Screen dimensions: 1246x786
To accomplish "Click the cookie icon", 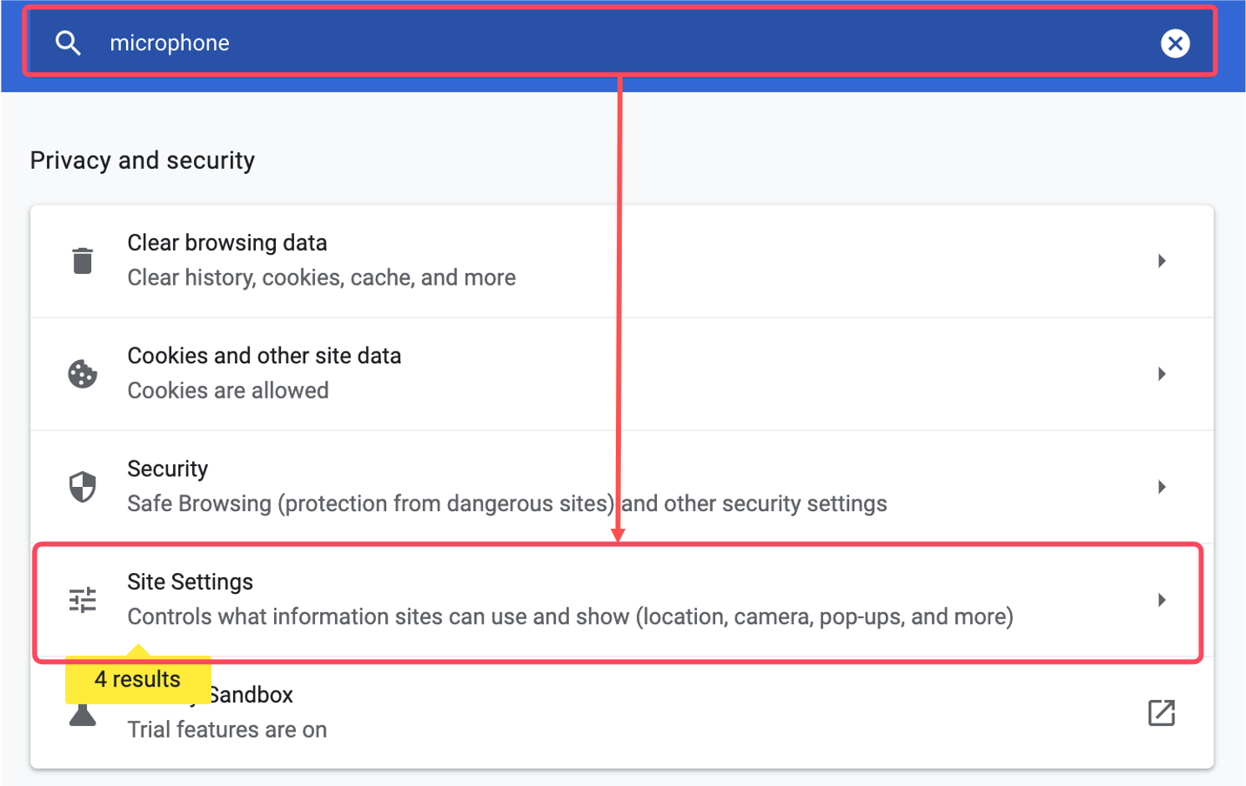I will pyautogui.click(x=83, y=373).
